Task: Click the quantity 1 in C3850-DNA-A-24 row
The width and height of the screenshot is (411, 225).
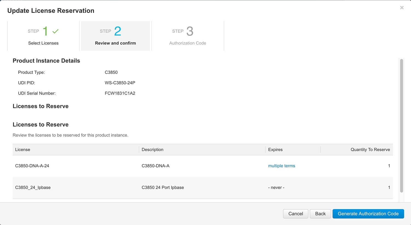Action: click(389, 166)
